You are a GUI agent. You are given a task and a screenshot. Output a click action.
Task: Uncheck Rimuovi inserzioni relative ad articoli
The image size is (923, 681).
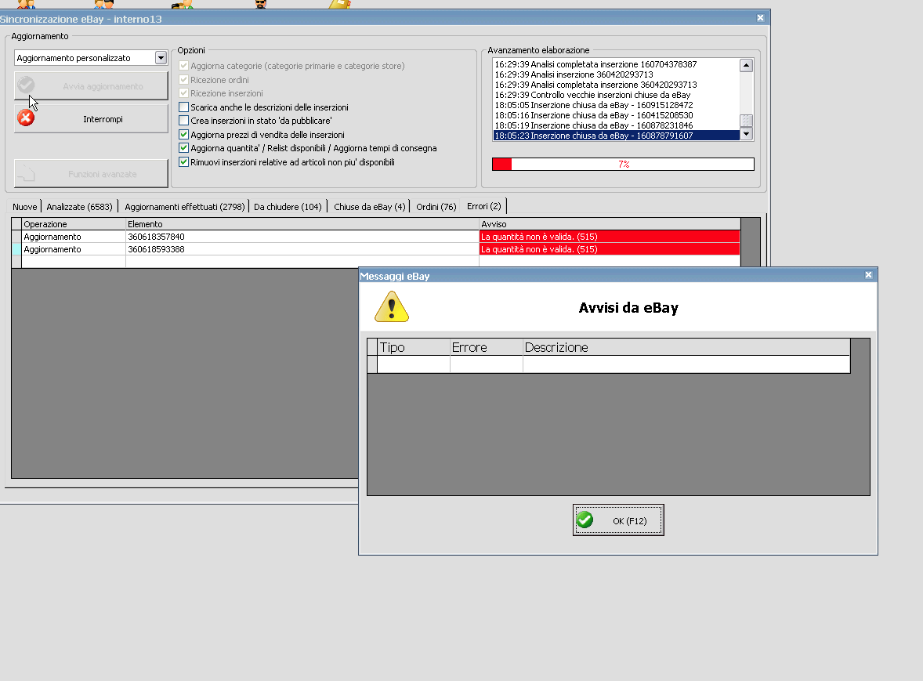(x=183, y=162)
